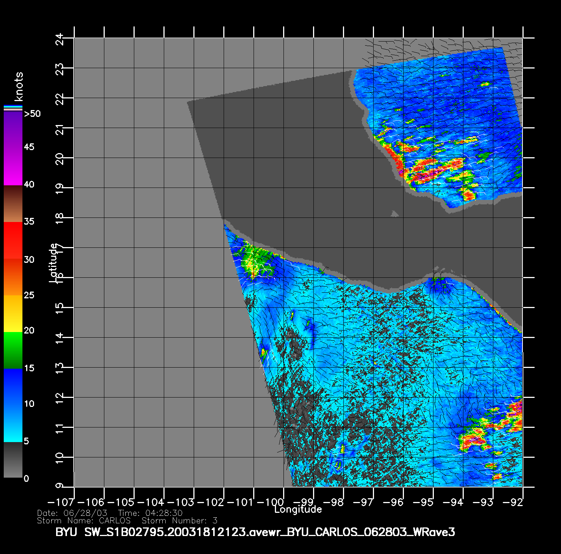561x554 pixels.
Task: Click the red 30-35 knots legend band
Action: click(13, 240)
